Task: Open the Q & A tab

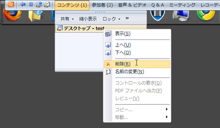Action: pos(157,5)
